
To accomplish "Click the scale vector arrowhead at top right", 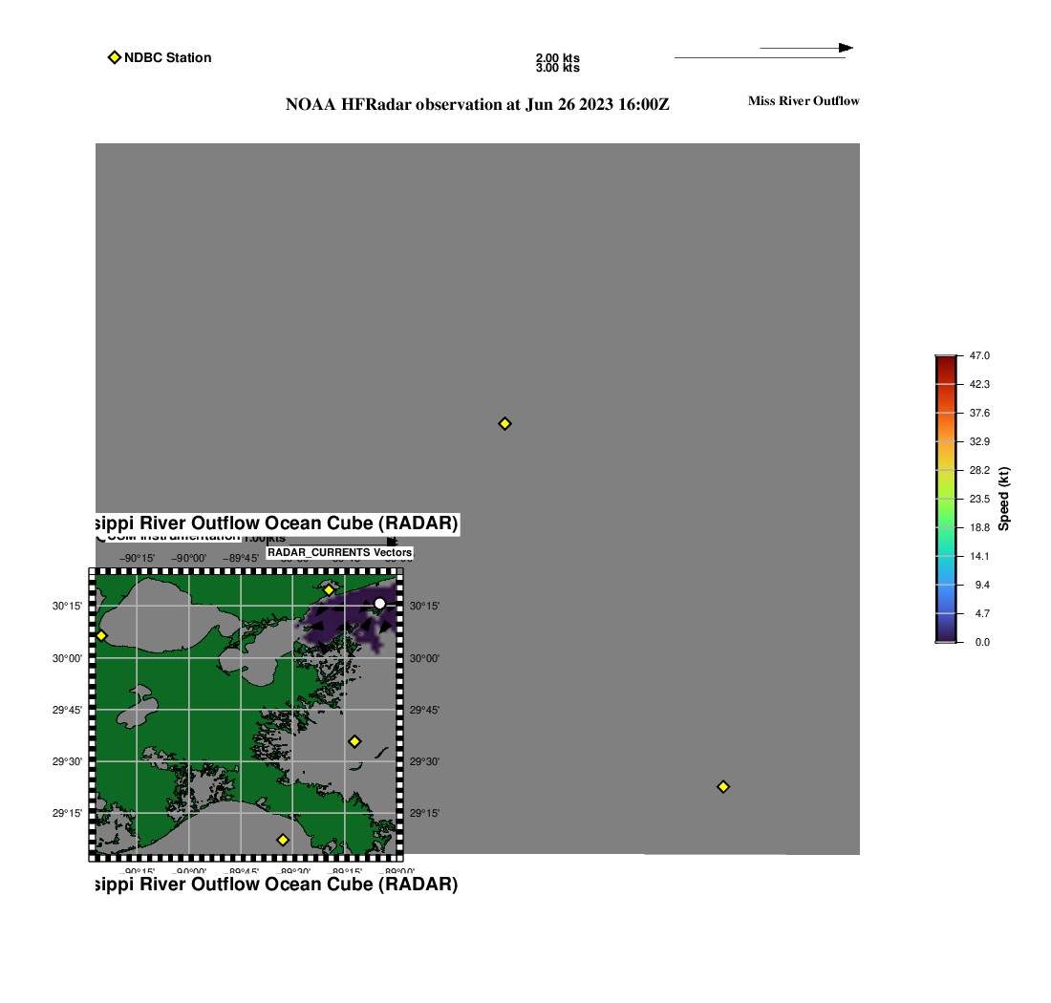I will click(x=846, y=48).
